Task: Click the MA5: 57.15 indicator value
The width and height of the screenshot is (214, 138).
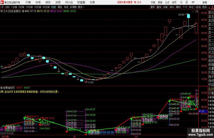Action: (30, 11)
